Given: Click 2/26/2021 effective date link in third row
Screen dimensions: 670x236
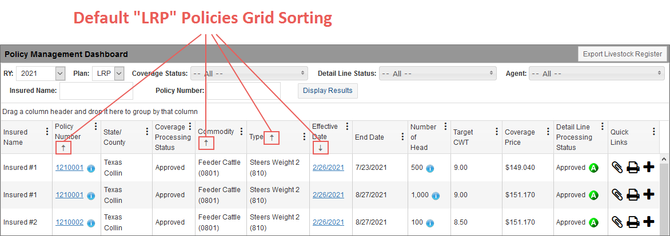Looking at the screenshot, I should pos(328,222).
